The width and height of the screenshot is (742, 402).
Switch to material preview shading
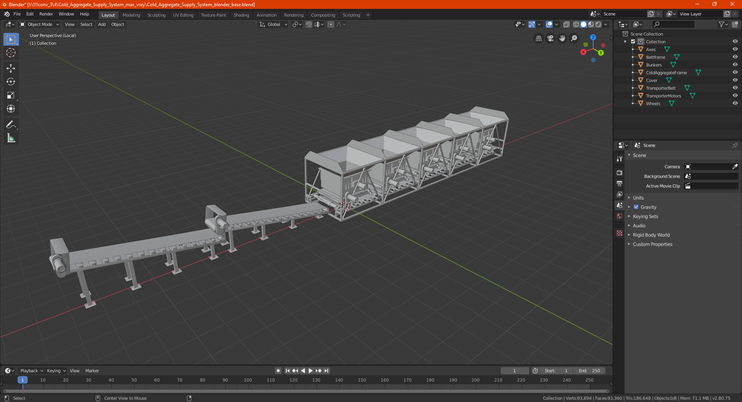591,24
